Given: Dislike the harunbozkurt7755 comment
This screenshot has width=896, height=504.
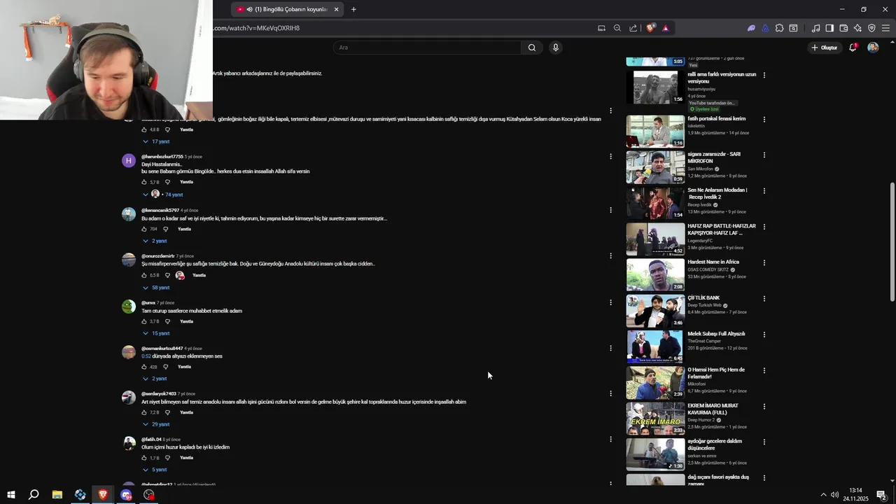Looking at the screenshot, I should pos(167,182).
